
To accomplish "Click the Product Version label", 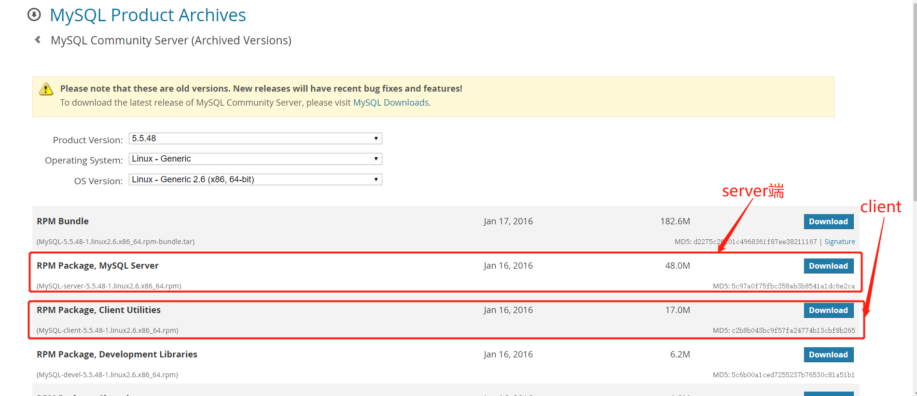I will click(88, 140).
